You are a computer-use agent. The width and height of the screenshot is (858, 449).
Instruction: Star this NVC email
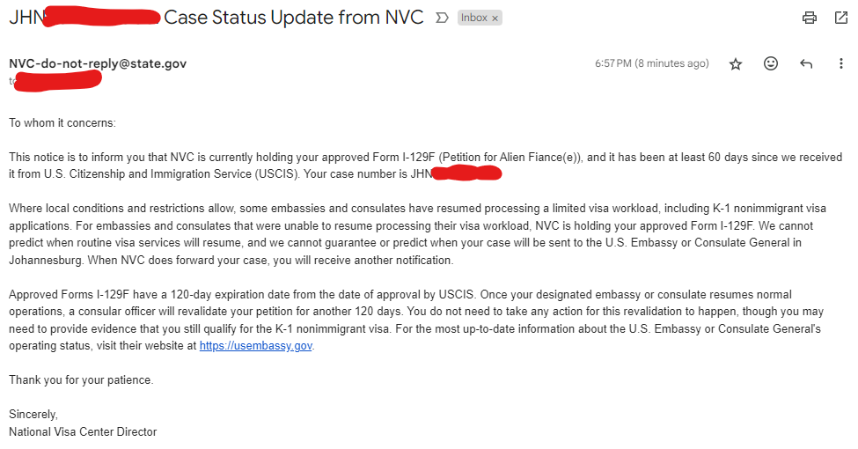736,64
